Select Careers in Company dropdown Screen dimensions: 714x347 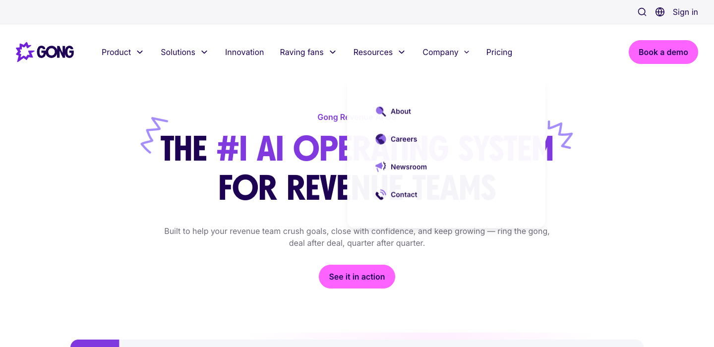coord(404,139)
